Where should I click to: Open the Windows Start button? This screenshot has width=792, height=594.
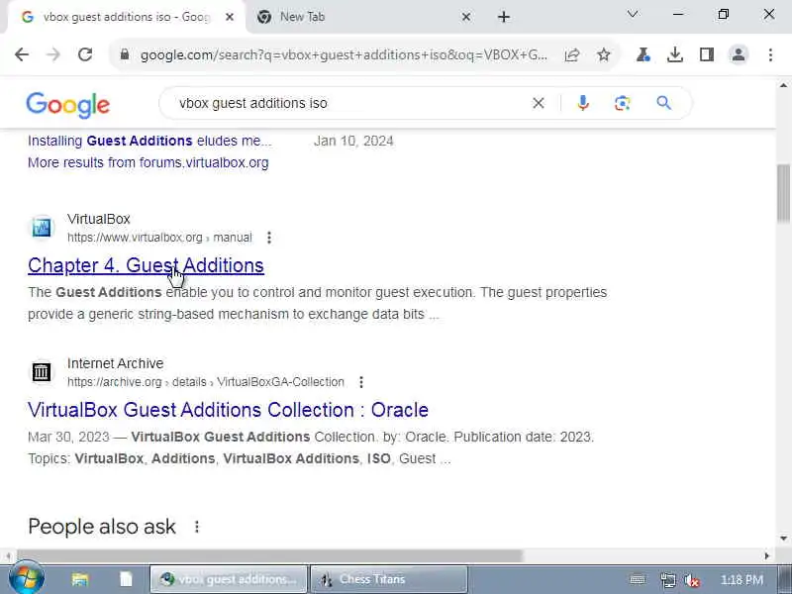click(x=27, y=579)
